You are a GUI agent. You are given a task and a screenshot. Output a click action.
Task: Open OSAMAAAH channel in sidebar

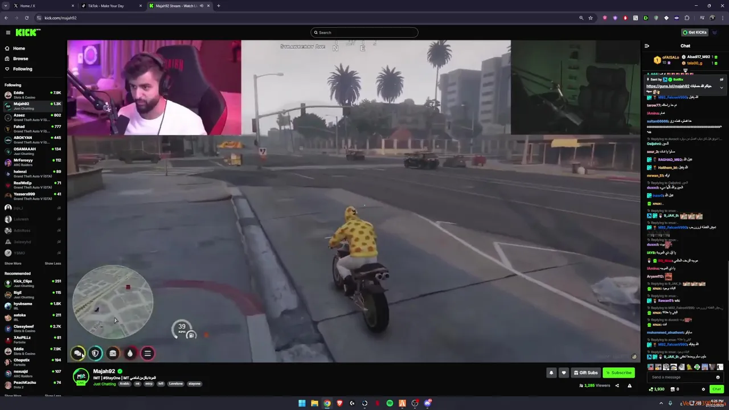(32, 151)
